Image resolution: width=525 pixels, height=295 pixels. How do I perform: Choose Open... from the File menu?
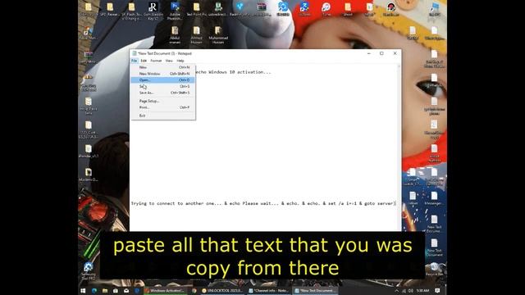[x=162, y=80]
